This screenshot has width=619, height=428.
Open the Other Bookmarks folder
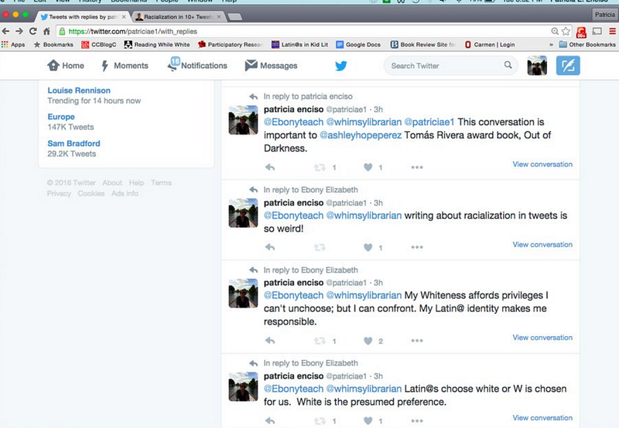coord(587,45)
